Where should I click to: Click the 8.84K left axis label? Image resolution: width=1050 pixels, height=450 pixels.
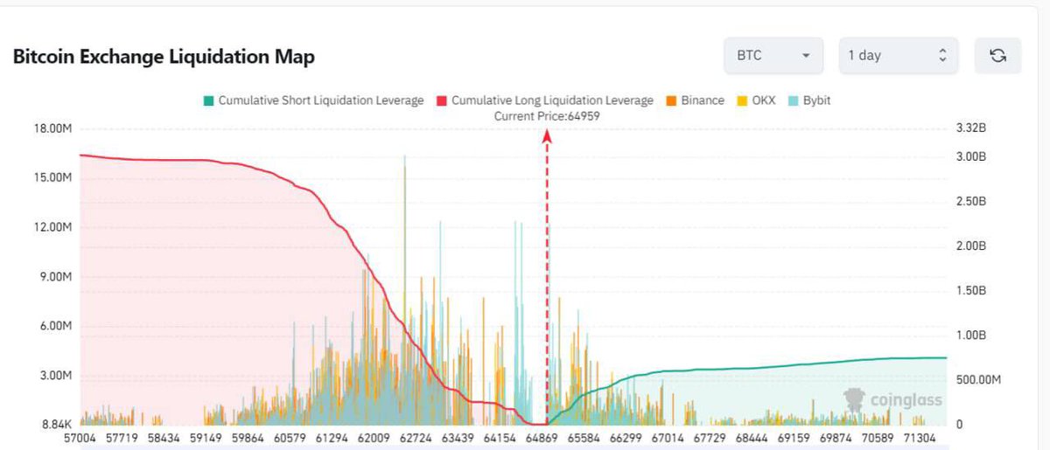tap(56, 425)
